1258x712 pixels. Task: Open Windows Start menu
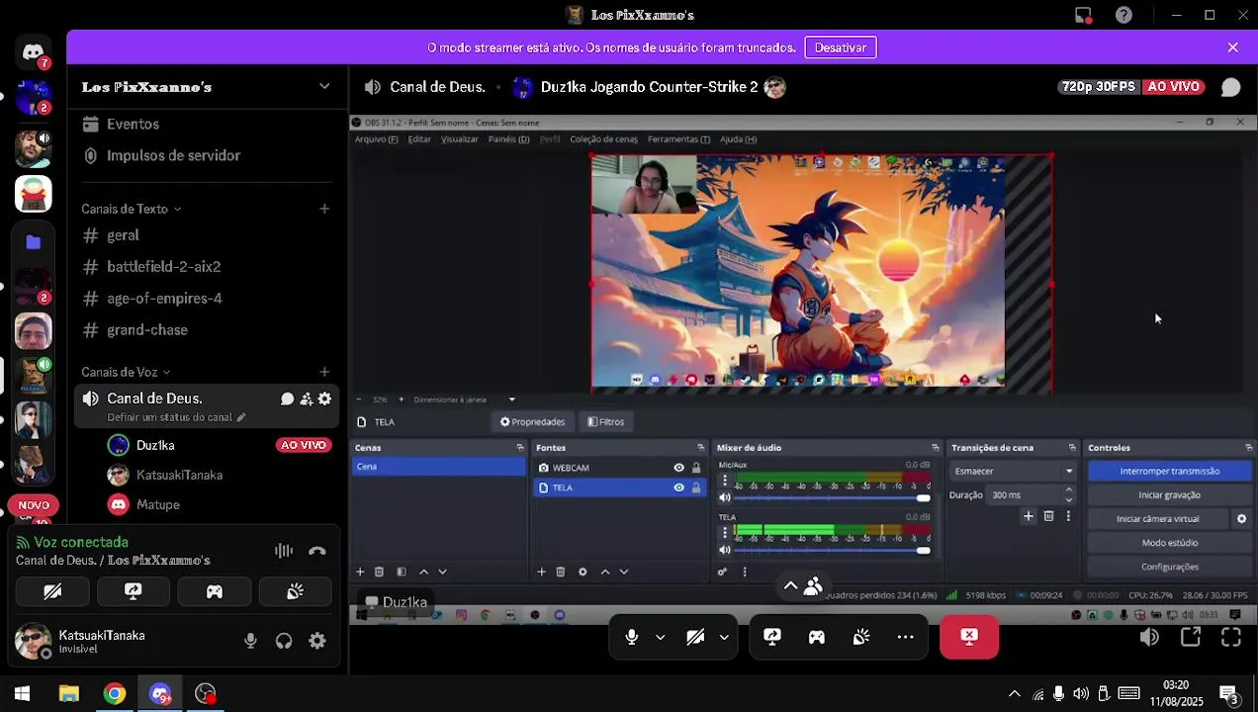tap(22, 694)
